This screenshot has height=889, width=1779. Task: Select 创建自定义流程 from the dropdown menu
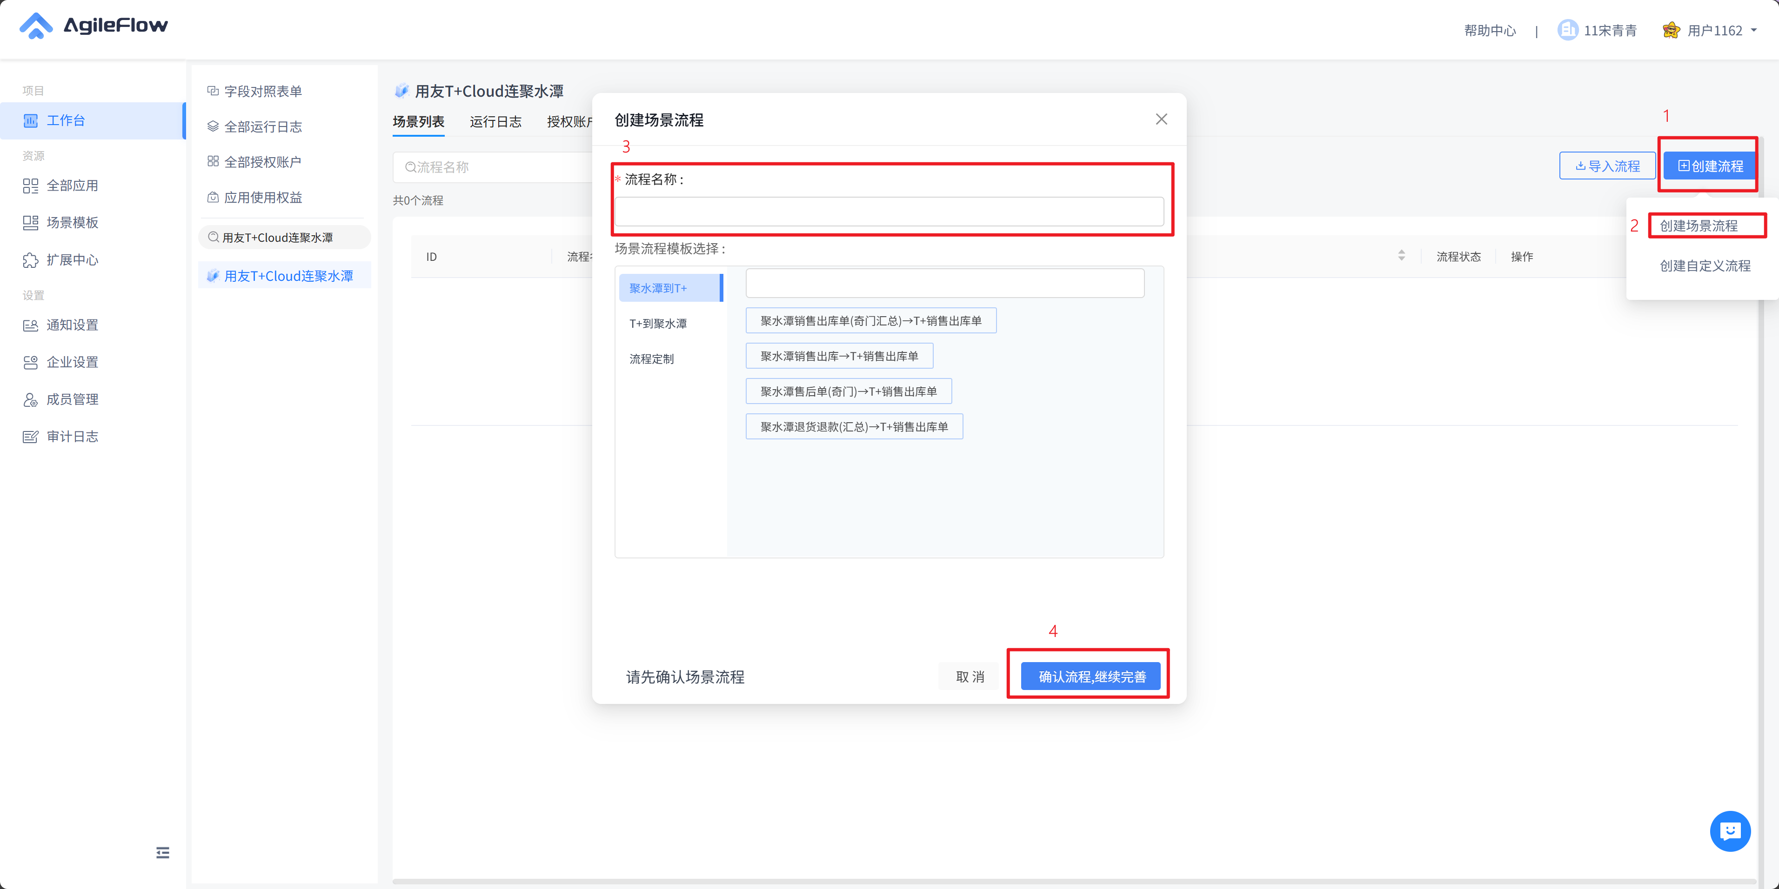tap(1705, 266)
